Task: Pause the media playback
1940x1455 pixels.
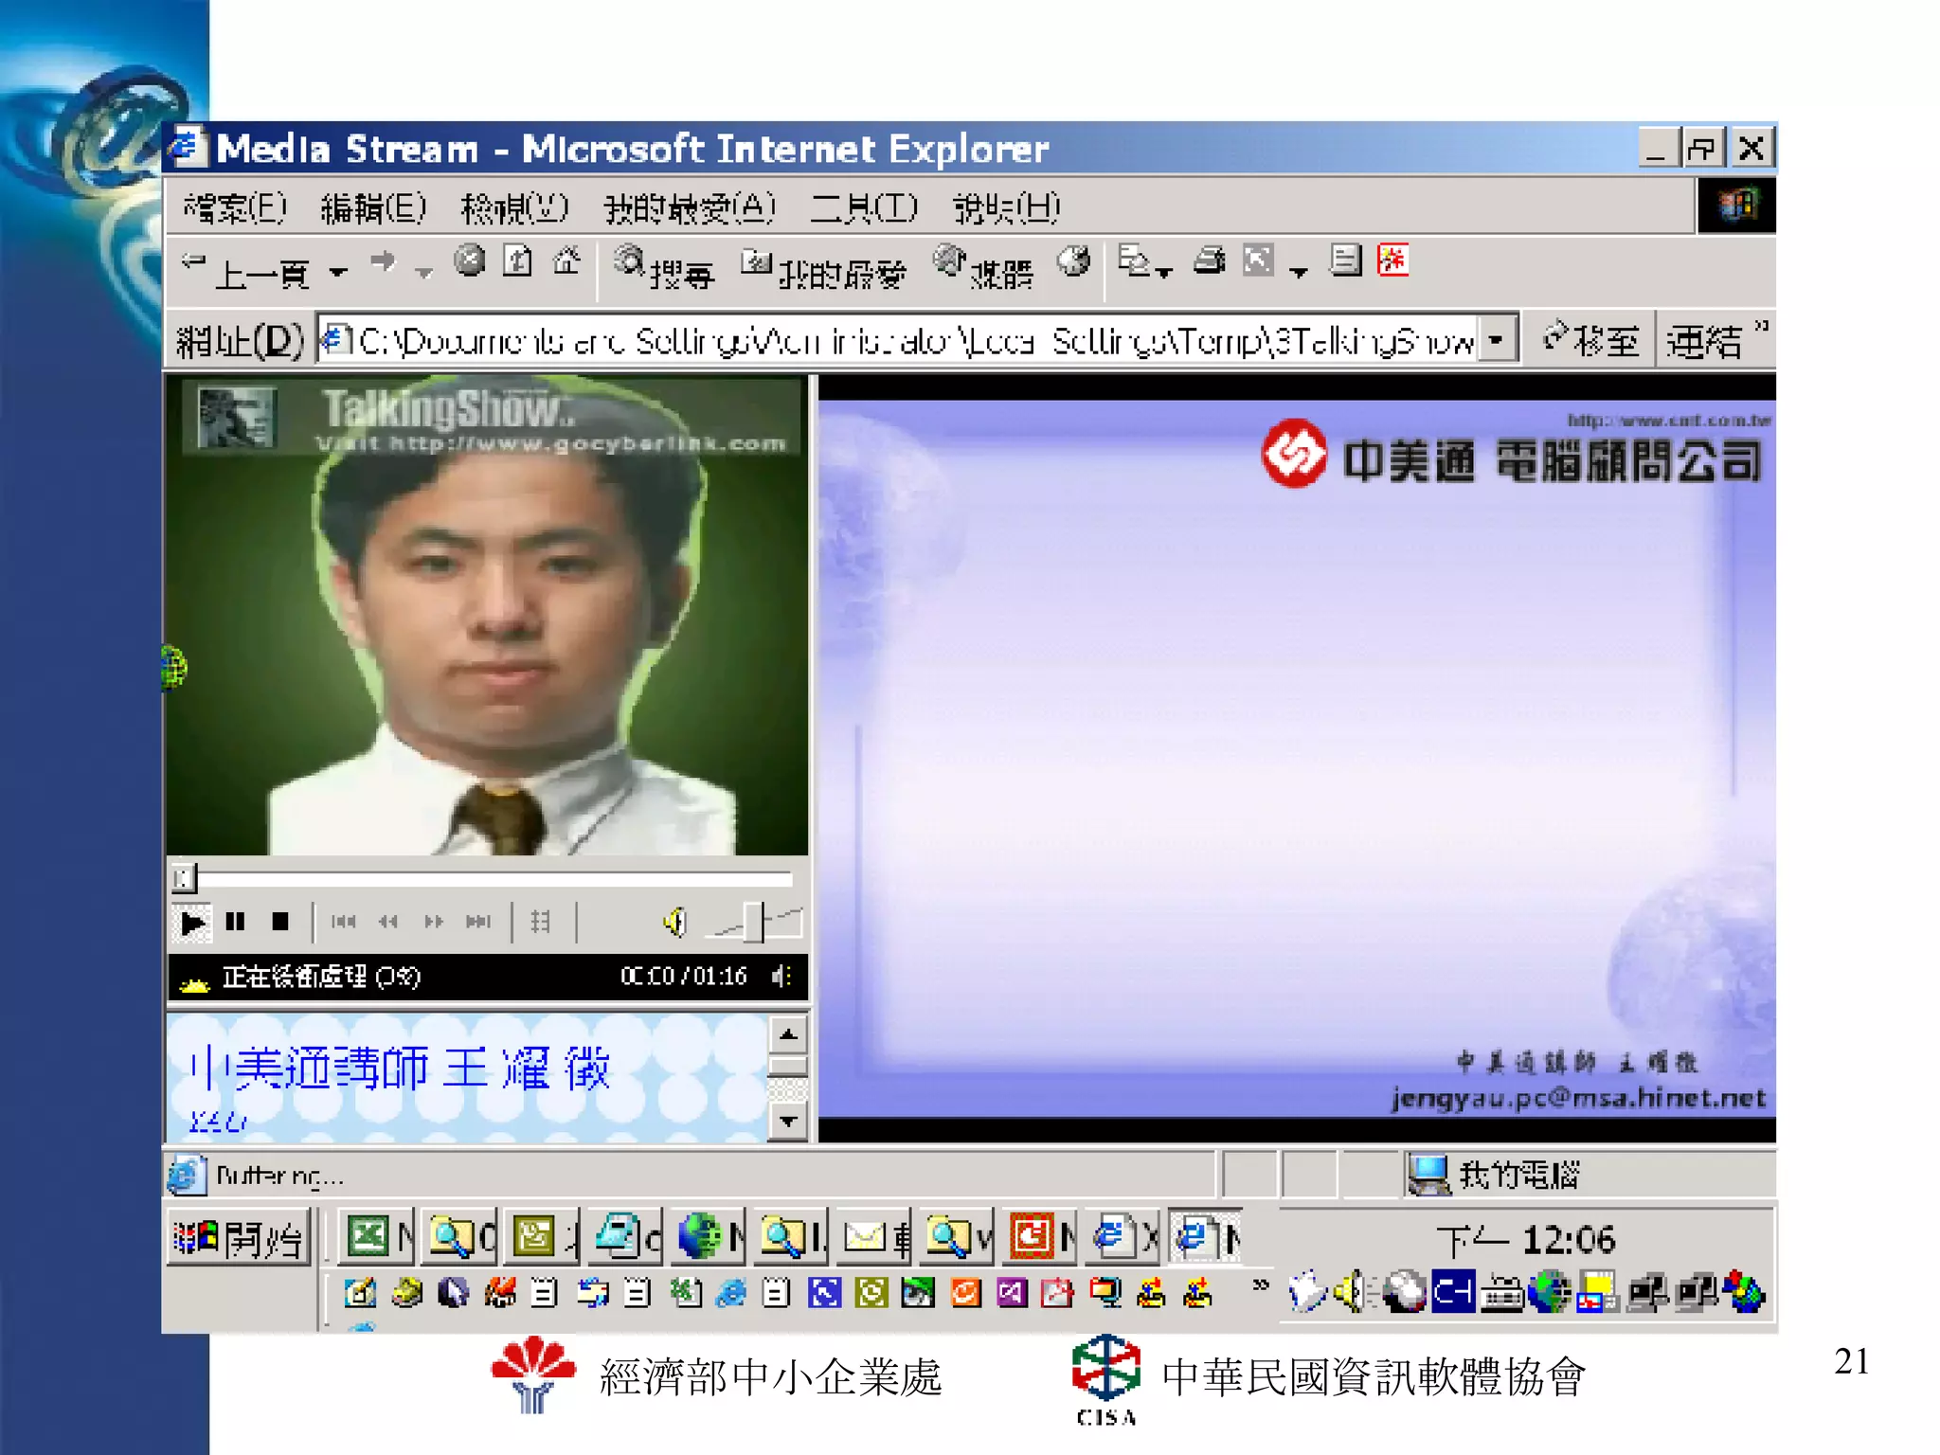Action: tap(235, 922)
